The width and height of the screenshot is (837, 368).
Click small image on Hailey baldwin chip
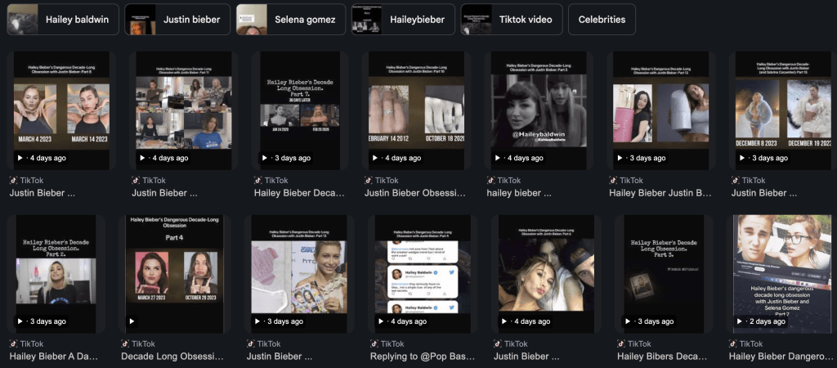(22, 20)
